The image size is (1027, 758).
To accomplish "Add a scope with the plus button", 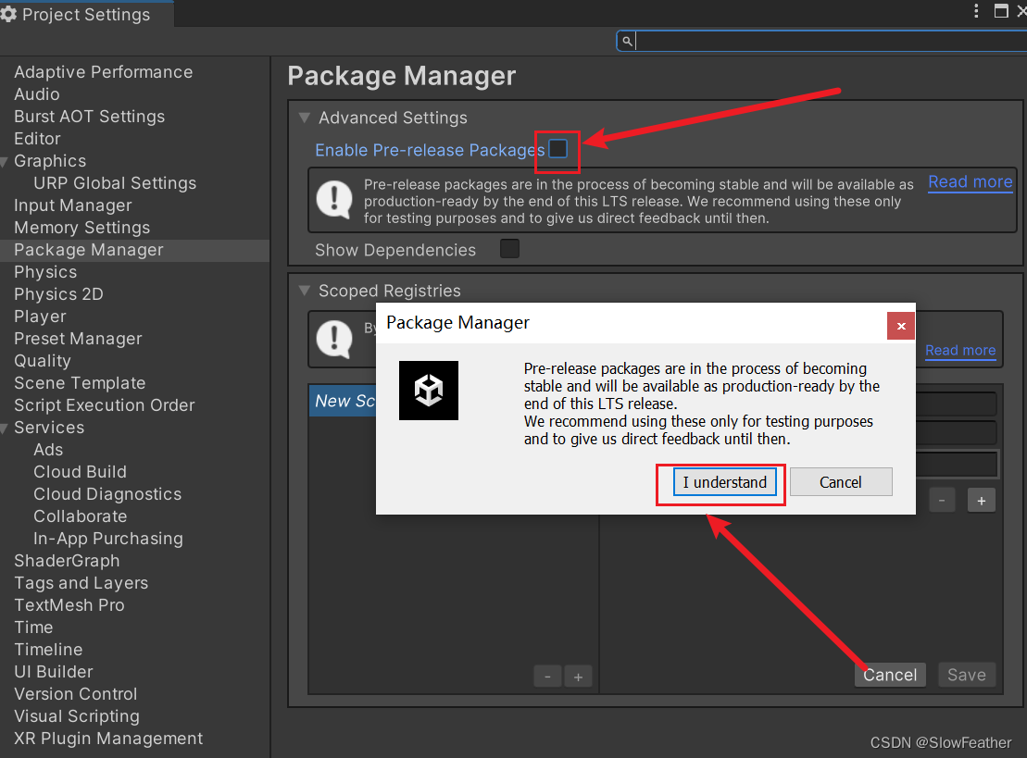I will [981, 501].
